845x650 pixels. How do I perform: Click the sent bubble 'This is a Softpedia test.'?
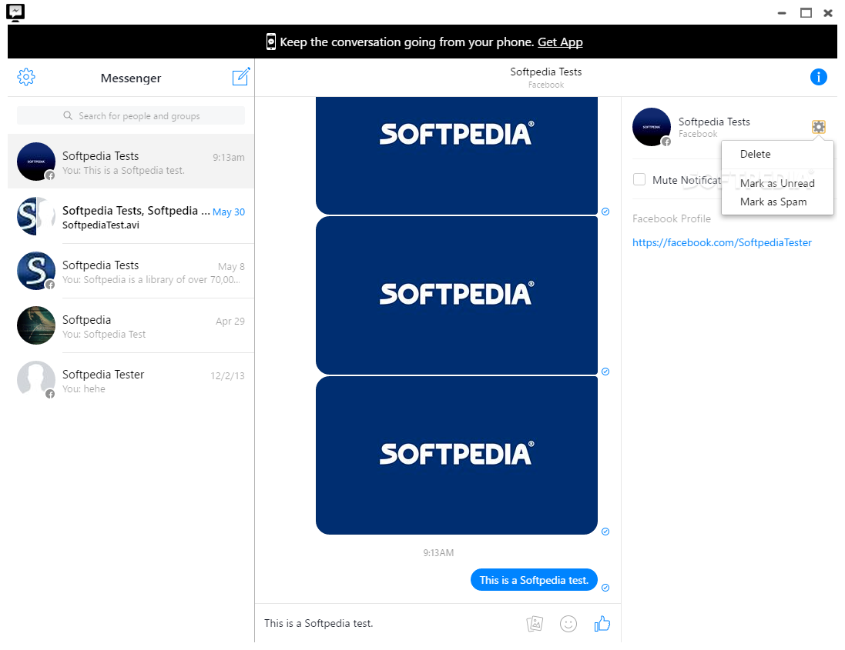[534, 580]
